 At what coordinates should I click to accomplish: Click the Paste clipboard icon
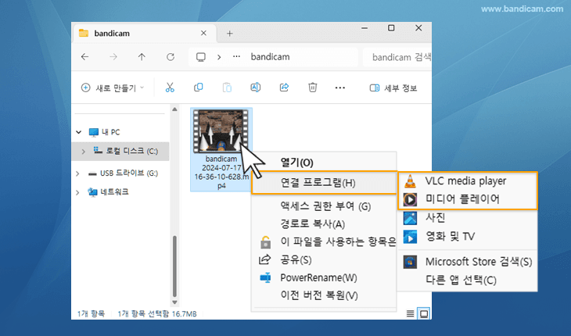click(227, 88)
